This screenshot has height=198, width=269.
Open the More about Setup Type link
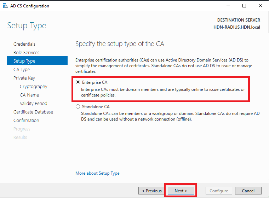coord(97,173)
